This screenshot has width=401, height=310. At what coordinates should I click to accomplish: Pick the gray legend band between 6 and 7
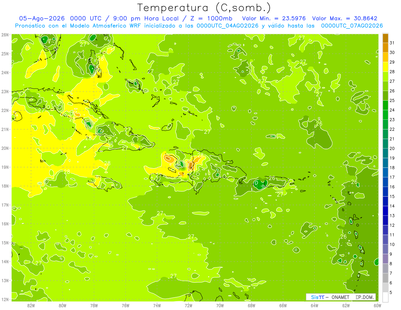click(385, 278)
